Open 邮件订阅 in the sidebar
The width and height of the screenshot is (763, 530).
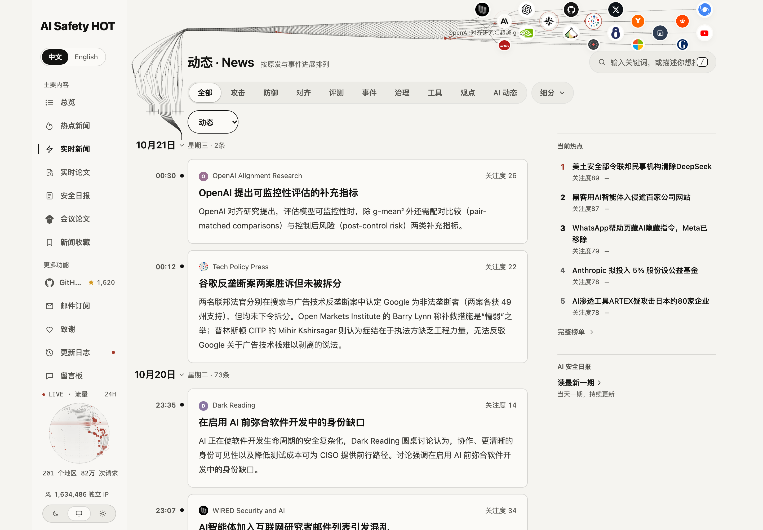pos(79,306)
